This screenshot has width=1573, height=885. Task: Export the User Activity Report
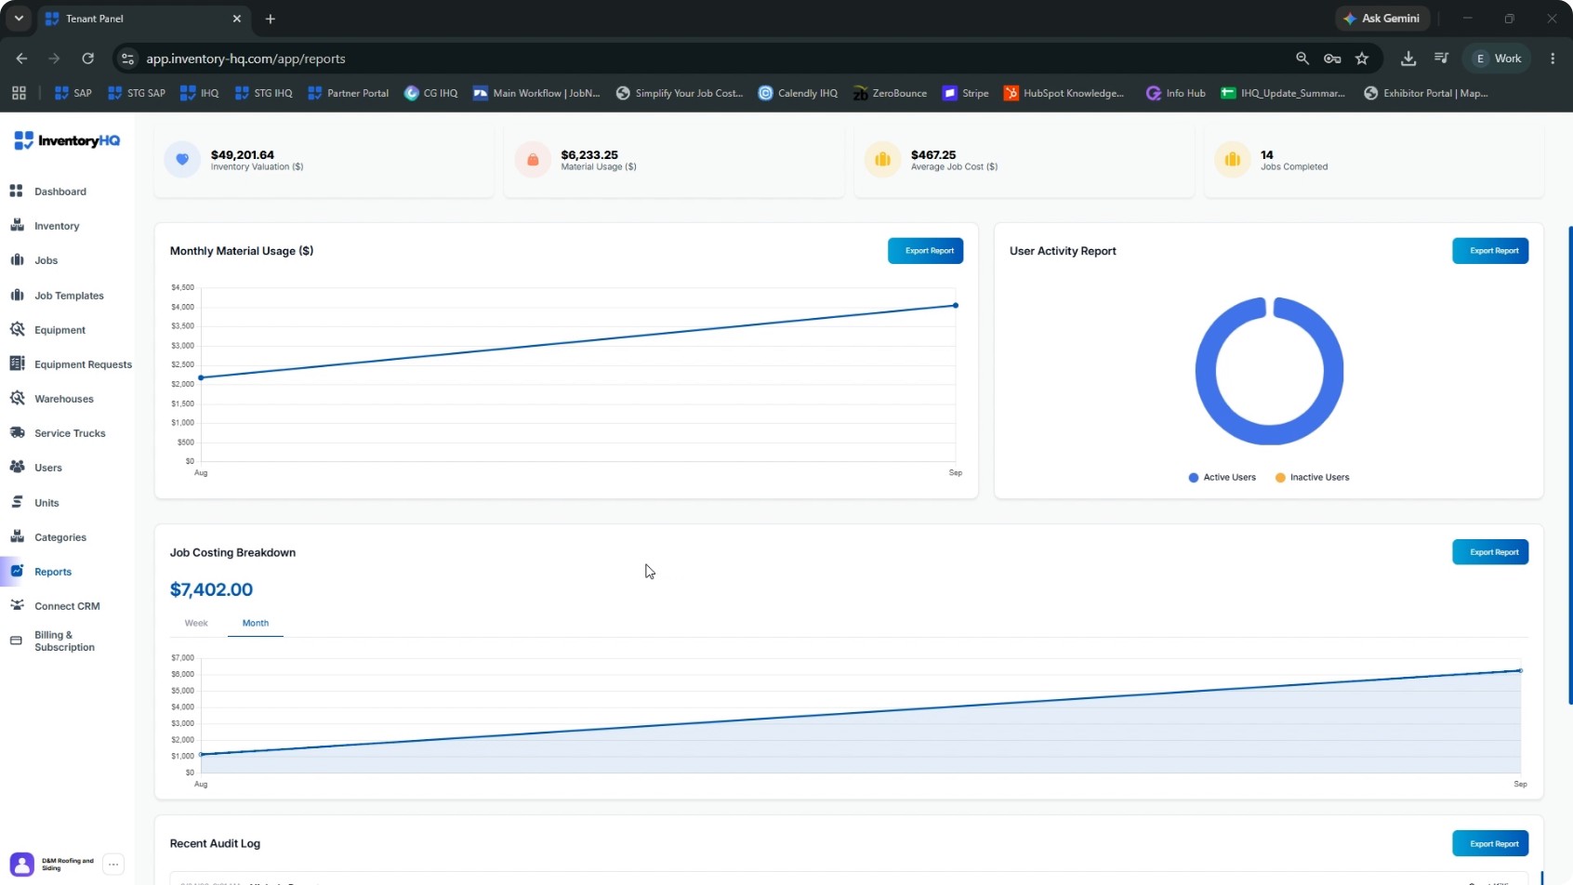[1490, 251]
